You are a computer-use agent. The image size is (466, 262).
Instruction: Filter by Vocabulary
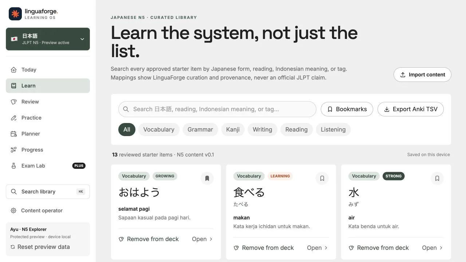coord(159,130)
